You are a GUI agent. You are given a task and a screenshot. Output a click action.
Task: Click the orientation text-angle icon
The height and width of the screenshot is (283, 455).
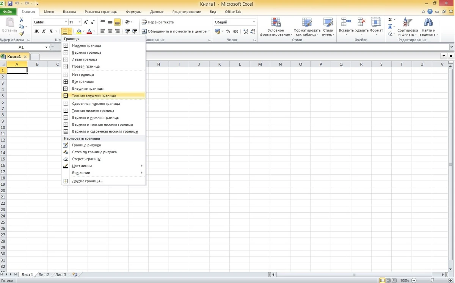128,22
